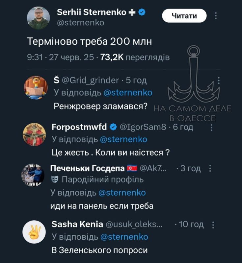Viewport: 242px width, 263px height.
Task: Open more options on Forpostmwfd's reply
Action: click(212, 127)
